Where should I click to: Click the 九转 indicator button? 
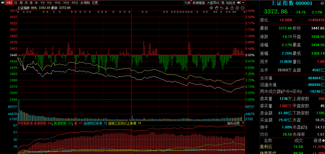coord(187,3)
